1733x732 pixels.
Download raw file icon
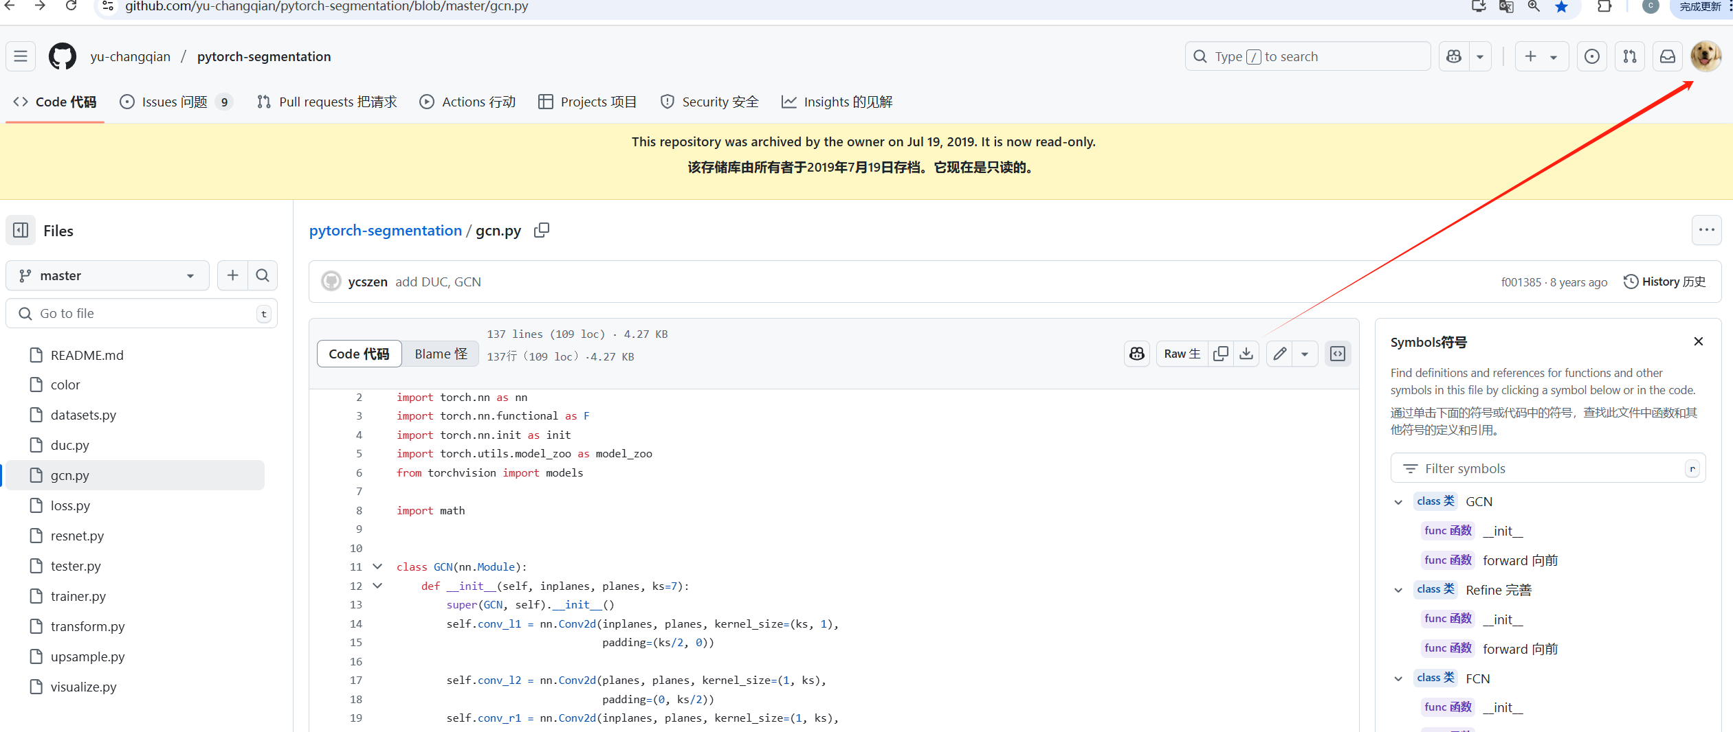pos(1246,354)
